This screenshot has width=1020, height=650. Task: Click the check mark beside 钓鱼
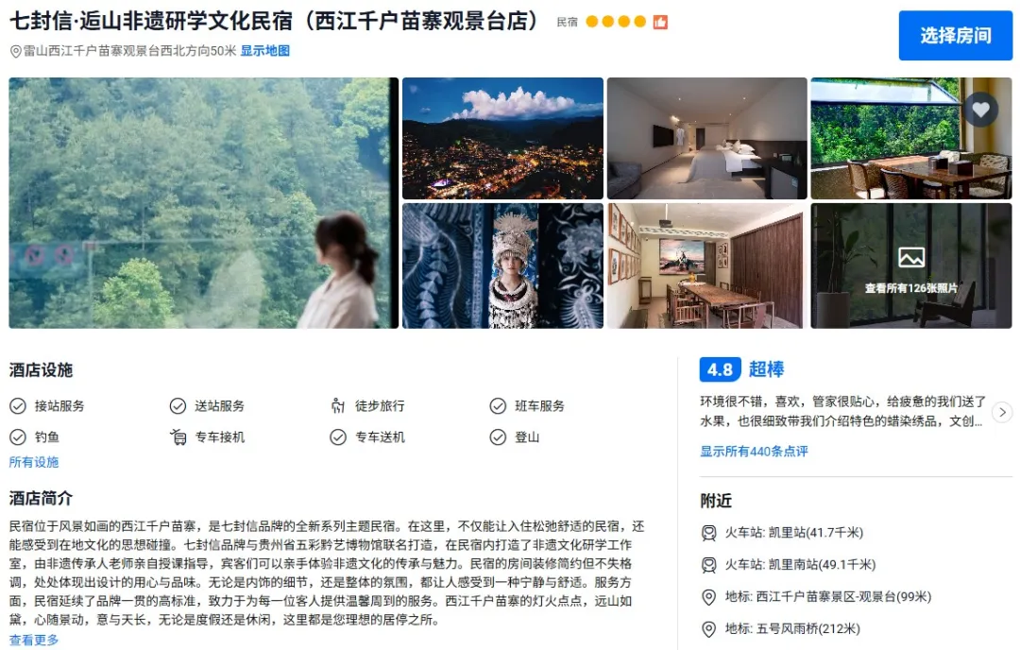point(18,437)
